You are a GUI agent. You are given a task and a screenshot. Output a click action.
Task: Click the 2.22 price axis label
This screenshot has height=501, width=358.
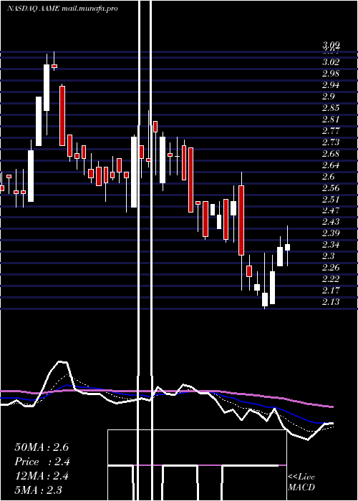point(331,279)
